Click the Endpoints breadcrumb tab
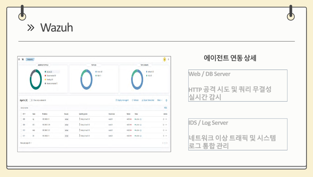The image size is (313, 177). pyautogui.click(x=30, y=59)
